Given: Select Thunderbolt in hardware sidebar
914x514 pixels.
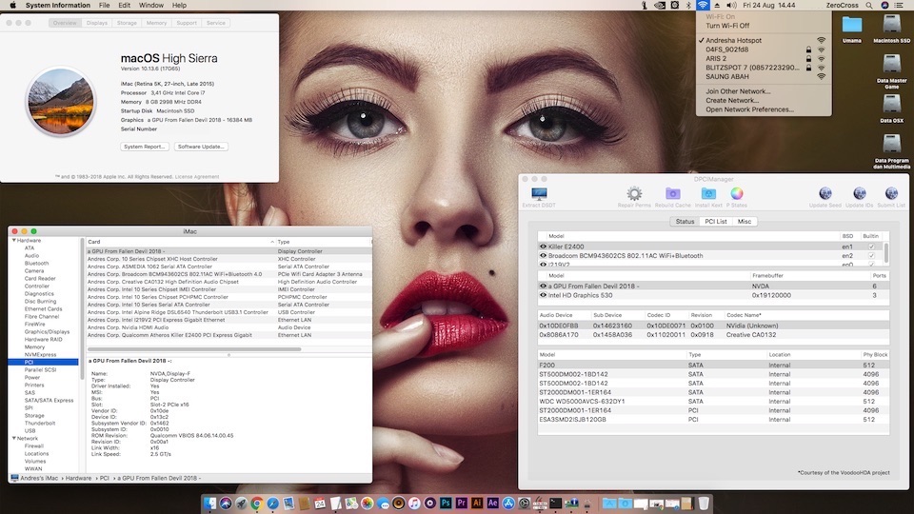Looking at the screenshot, I should click(x=40, y=423).
